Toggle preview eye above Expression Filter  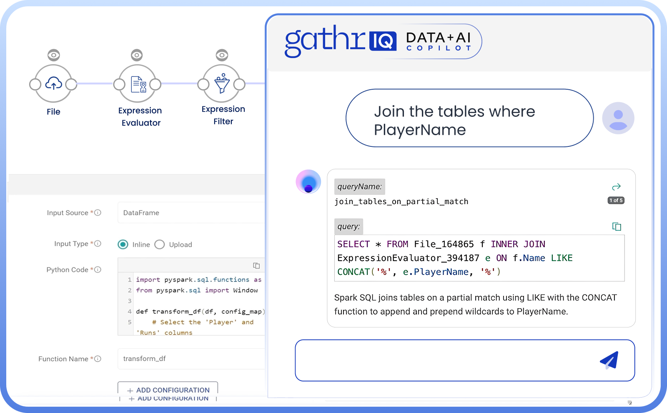tap(222, 55)
